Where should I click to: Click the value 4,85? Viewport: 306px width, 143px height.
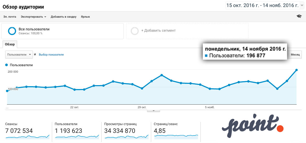160,131
